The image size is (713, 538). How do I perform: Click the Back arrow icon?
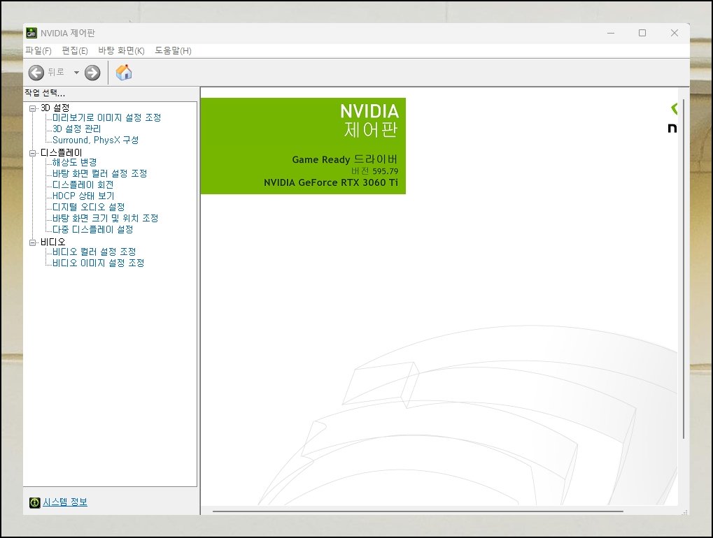click(x=36, y=73)
